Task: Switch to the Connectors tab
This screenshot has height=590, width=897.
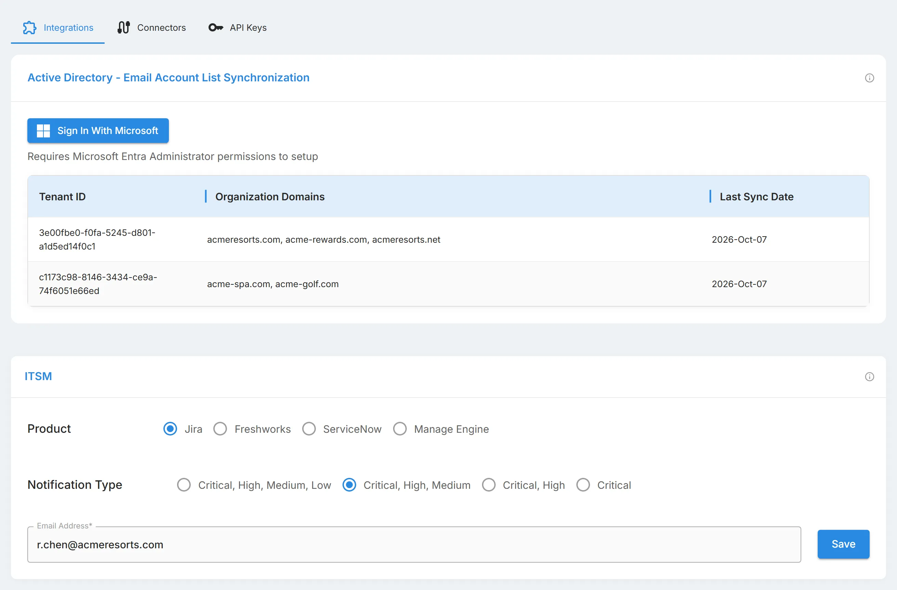Action: (151, 27)
